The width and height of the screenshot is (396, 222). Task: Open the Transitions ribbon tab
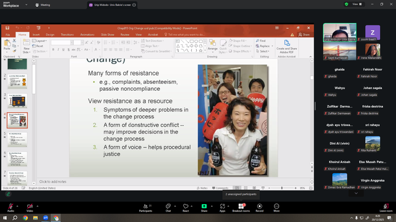(67, 35)
